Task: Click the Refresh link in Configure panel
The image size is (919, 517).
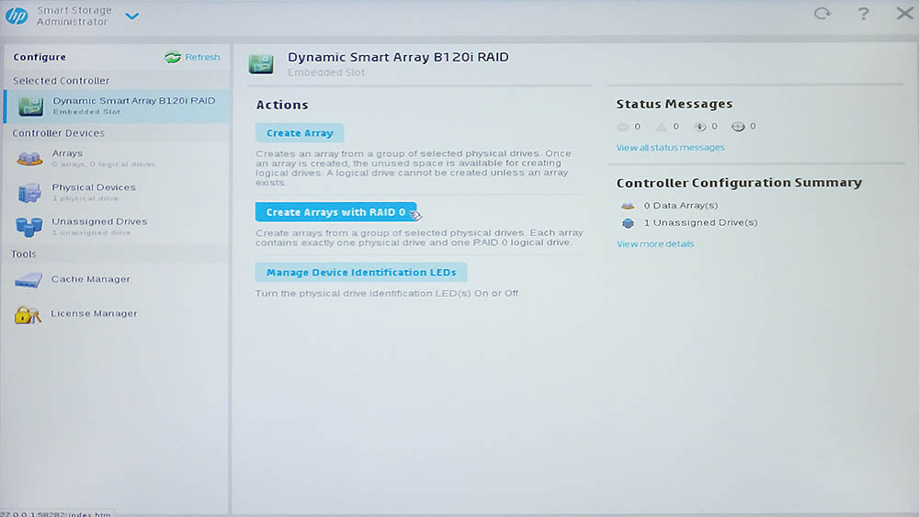Action: [202, 57]
